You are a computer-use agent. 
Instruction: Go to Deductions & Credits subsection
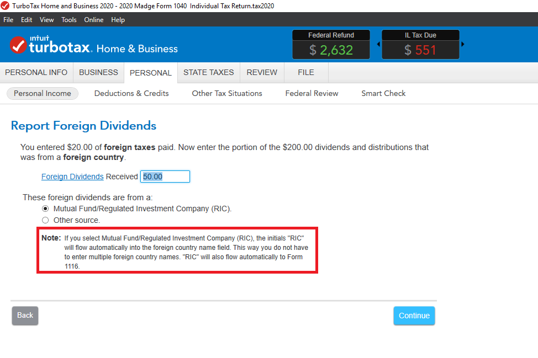pyautogui.click(x=131, y=94)
